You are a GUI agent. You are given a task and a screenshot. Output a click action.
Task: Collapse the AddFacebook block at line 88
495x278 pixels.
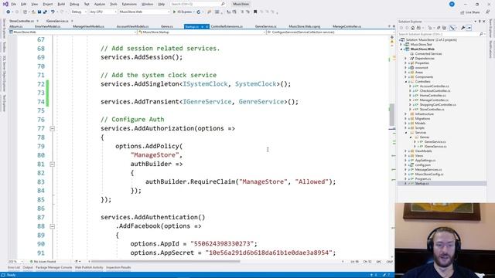point(53,226)
